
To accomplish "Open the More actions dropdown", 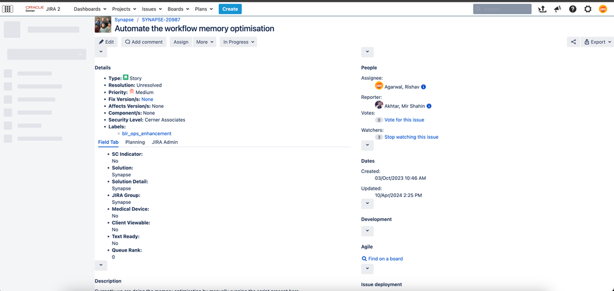I will pyautogui.click(x=205, y=42).
